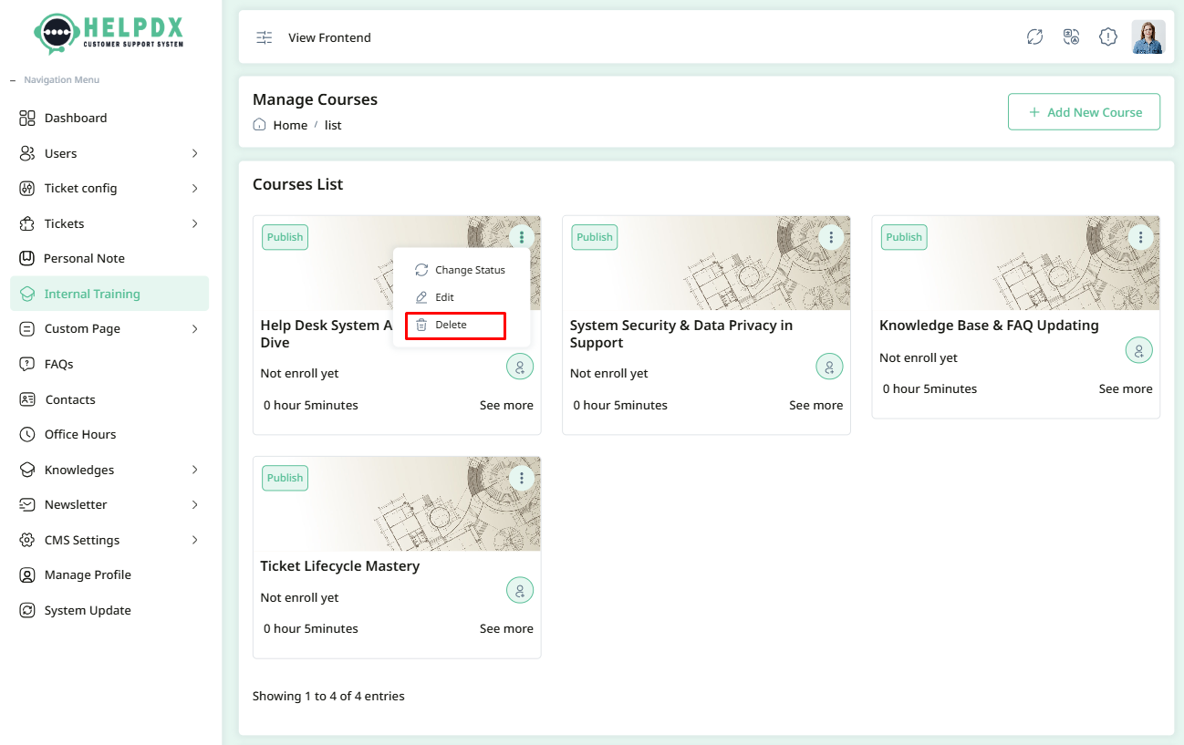This screenshot has height=745, width=1184.
Task: Click the System Security course thumbnail image
Action: point(706,263)
